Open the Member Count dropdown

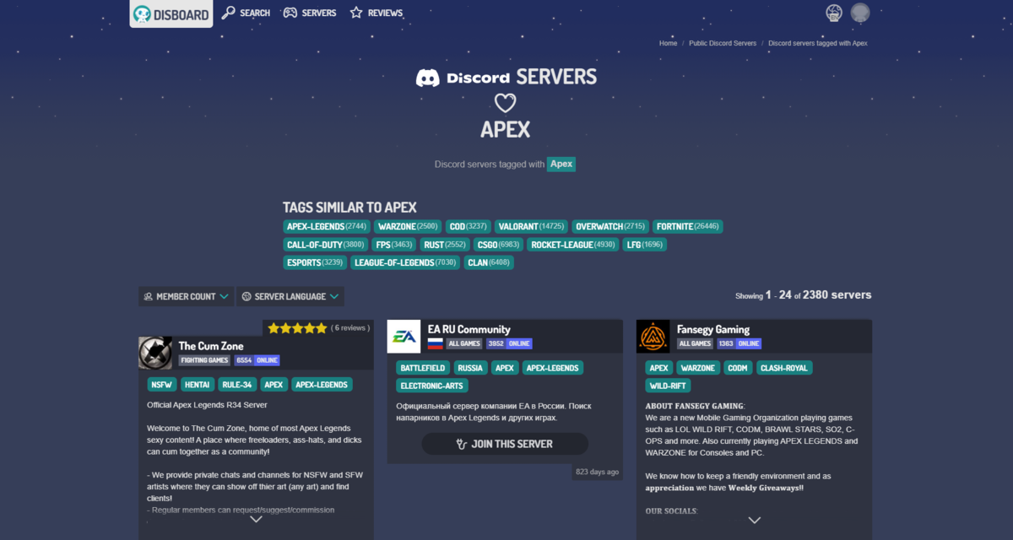(x=186, y=296)
